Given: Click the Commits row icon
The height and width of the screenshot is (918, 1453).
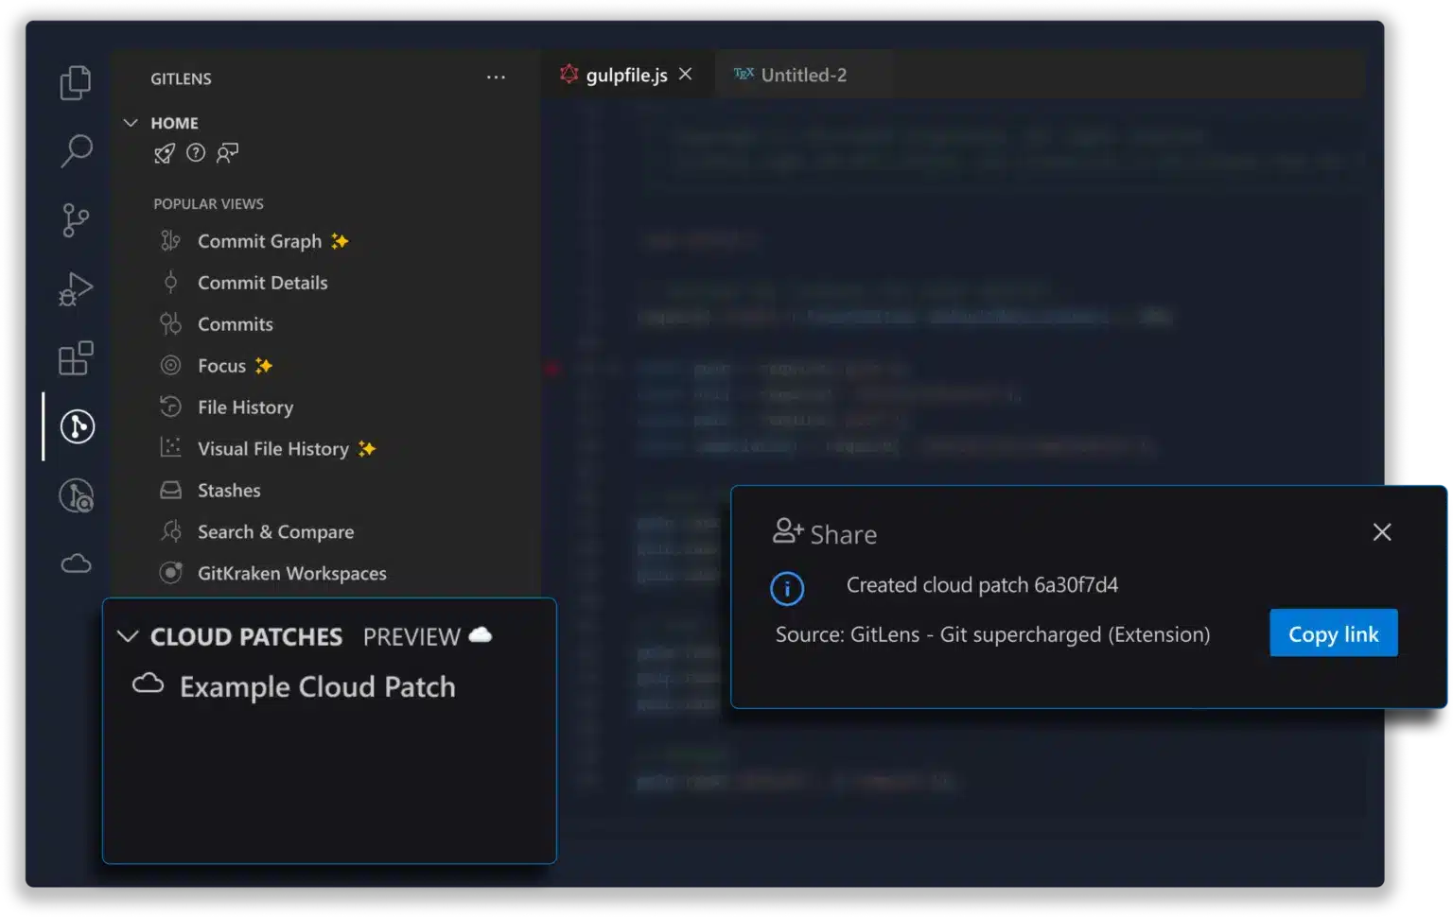Looking at the screenshot, I should [x=170, y=323].
